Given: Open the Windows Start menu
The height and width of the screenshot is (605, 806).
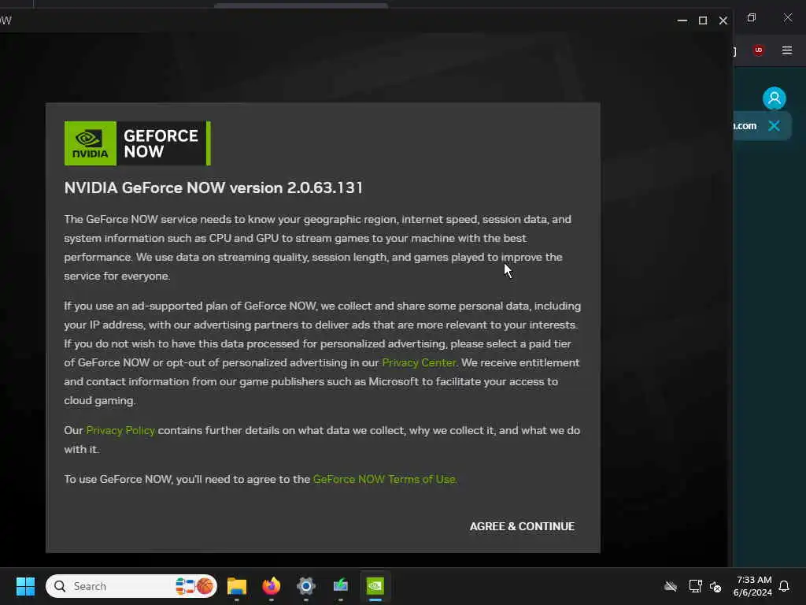Looking at the screenshot, I should (25, 586).
